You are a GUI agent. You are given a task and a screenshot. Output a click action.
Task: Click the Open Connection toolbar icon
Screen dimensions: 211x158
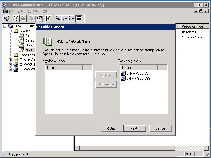pyautogui.click(x=7, y=19)
